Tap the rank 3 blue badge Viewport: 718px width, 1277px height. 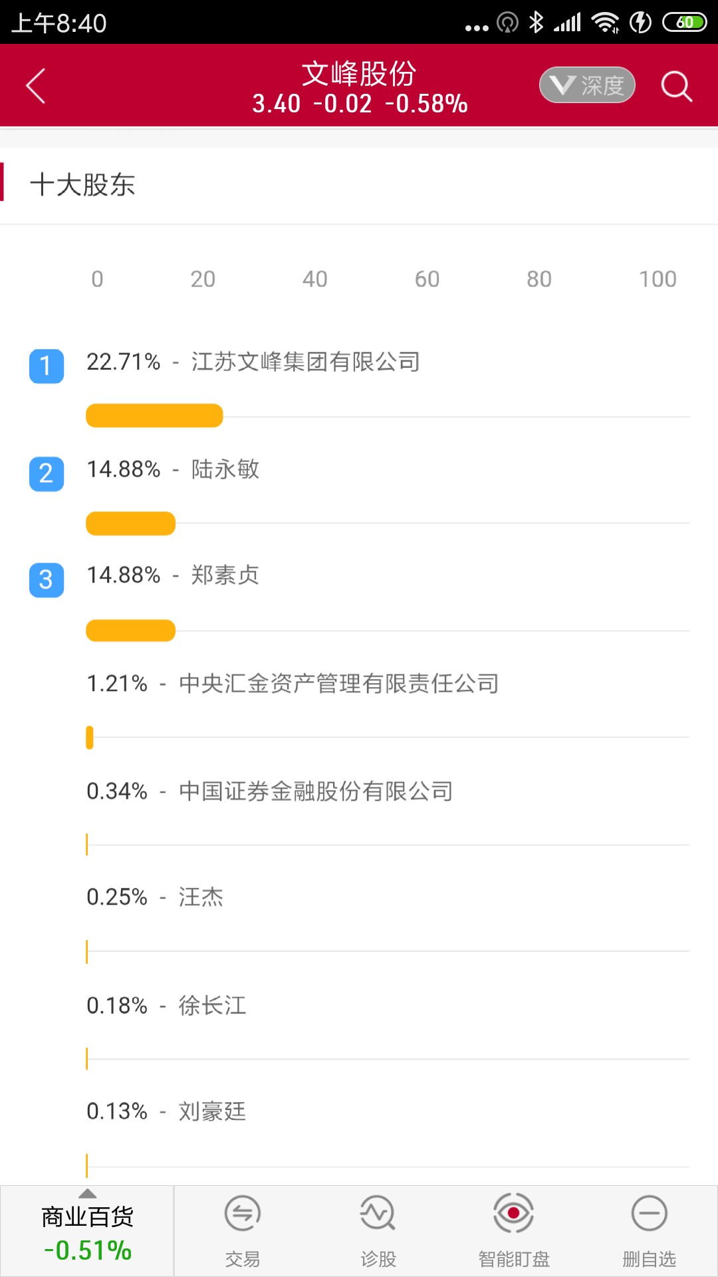coord(47,580)
